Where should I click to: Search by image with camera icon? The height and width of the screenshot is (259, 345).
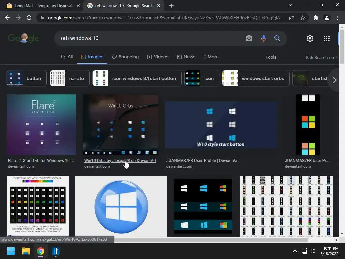pyautogui.click(x=249, y=38)
